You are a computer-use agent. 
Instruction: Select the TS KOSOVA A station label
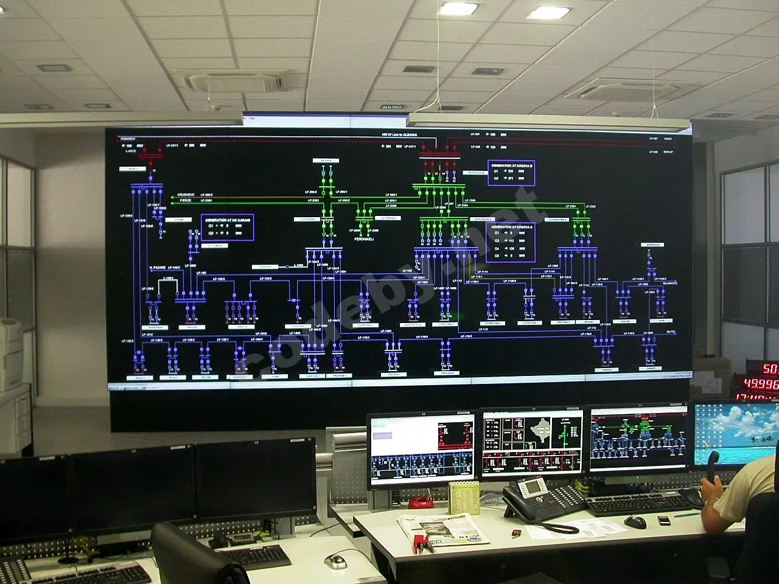point(483,219)
